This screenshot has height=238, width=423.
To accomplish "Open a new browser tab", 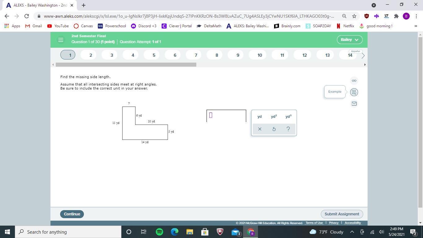I will (84, 5).
